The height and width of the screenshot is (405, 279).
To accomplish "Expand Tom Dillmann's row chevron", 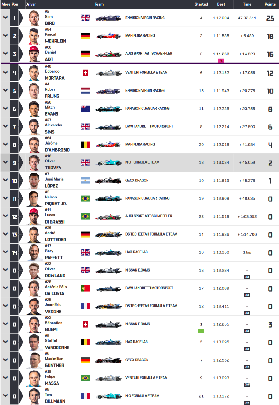I will pos(5,396).
